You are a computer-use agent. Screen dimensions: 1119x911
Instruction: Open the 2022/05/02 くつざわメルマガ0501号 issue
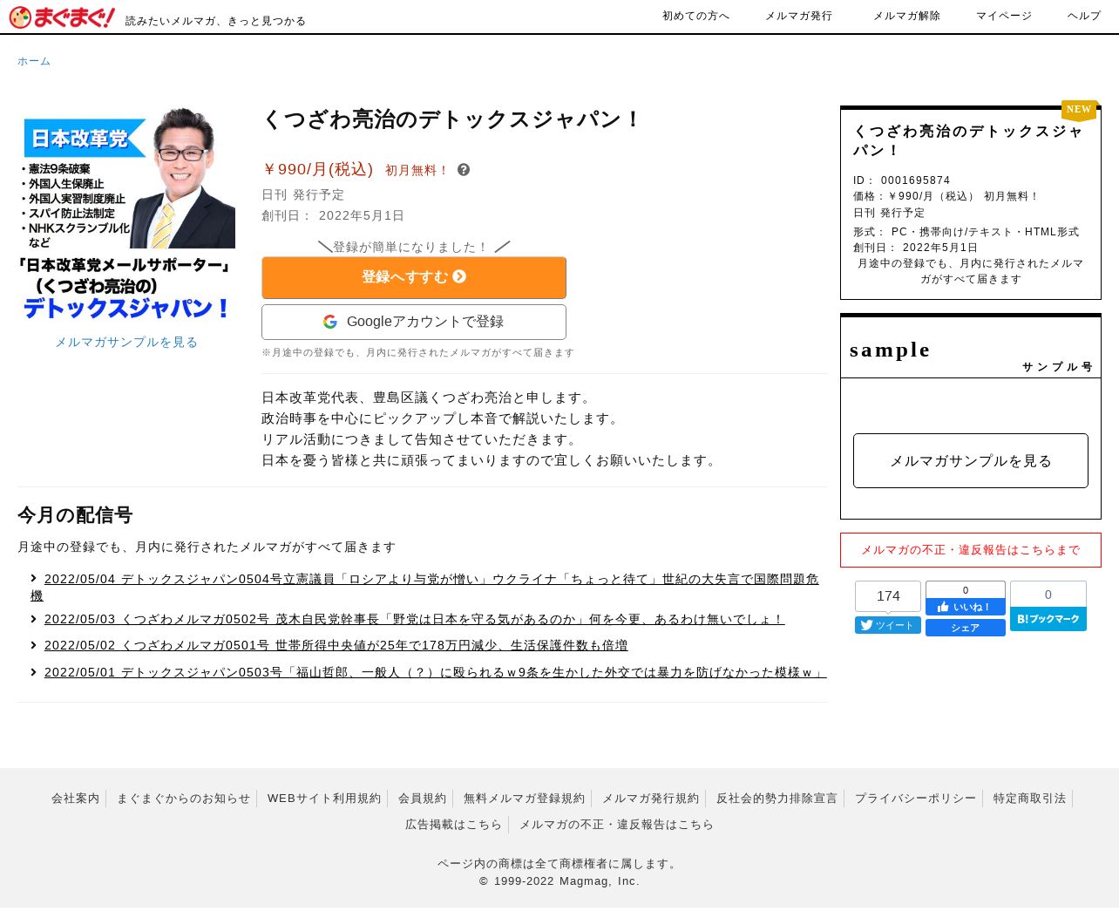pos(336,645)
